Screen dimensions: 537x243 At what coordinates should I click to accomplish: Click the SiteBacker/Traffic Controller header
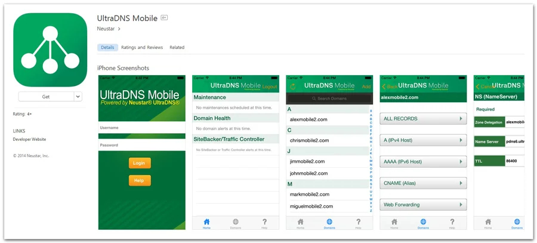tap(236, 139)
